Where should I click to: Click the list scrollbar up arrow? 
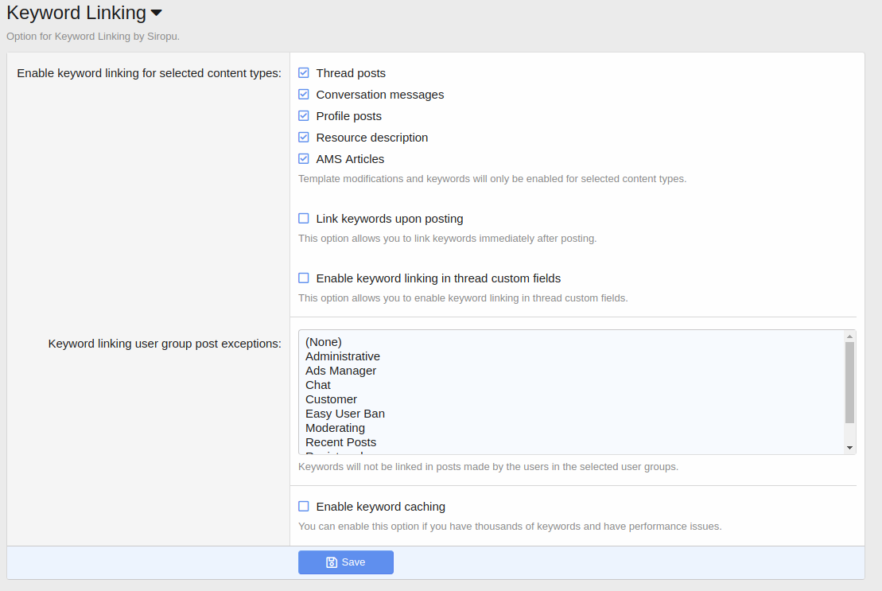[850, 336]
